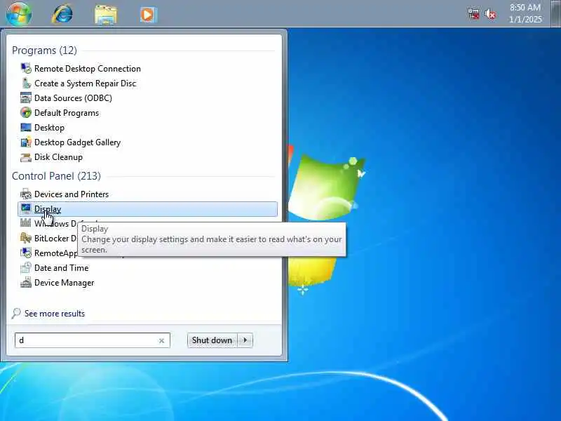
Task: Open Date and Time settings
Action: (61, 268)
